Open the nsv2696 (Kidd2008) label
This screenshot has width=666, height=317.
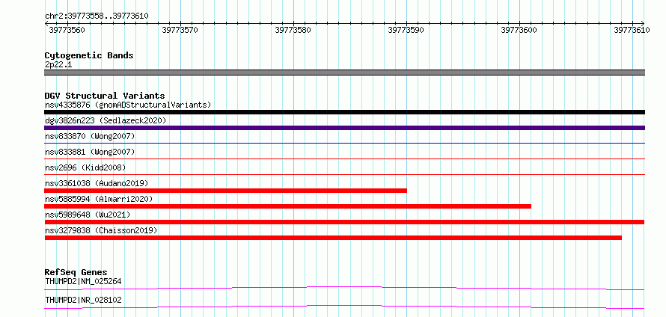(85, 167)
